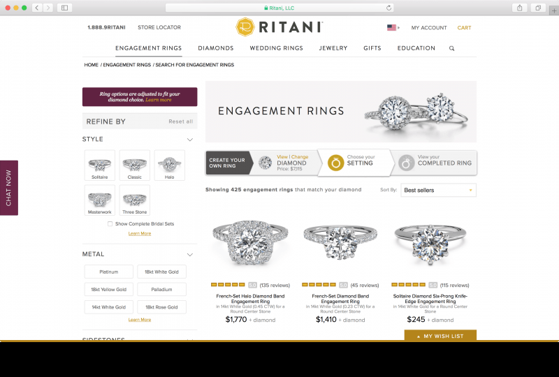Click Safari's share icon
Screen dimensions: 559x377
520,8
